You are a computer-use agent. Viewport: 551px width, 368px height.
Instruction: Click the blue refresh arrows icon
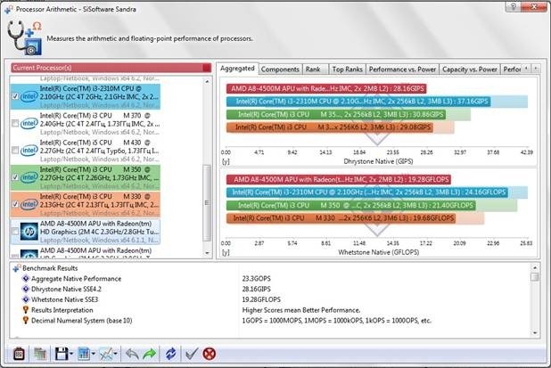(x=171, y=354)
